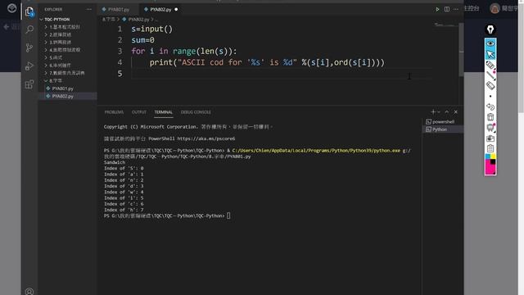Choose pen size with the dot icon
The image size is (524, 295).
pyautogui.click(x=490, y=97)
